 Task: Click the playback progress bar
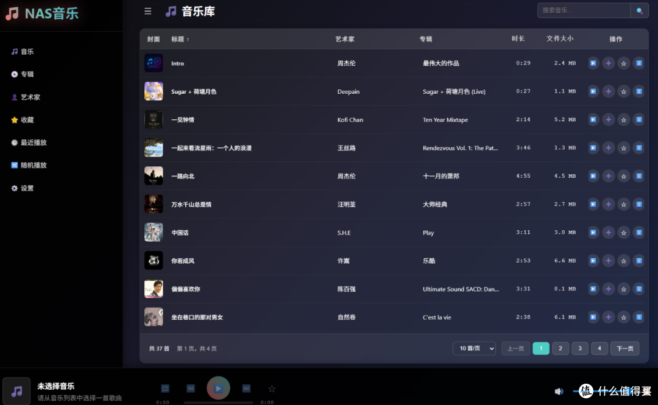tap(218, 403)
